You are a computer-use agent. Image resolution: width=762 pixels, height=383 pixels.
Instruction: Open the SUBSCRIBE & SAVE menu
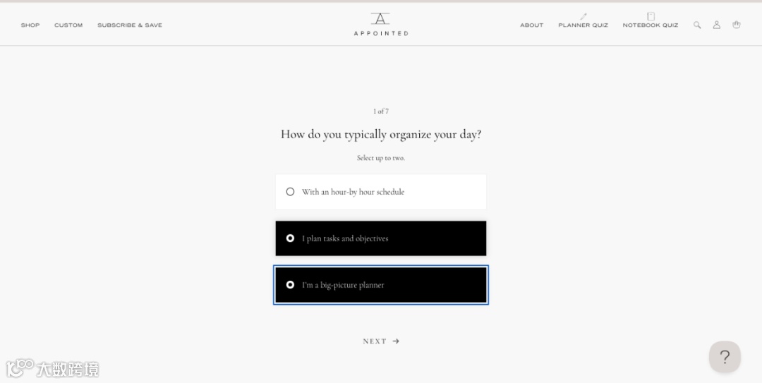pyautogui.click(x=130, y=25)
